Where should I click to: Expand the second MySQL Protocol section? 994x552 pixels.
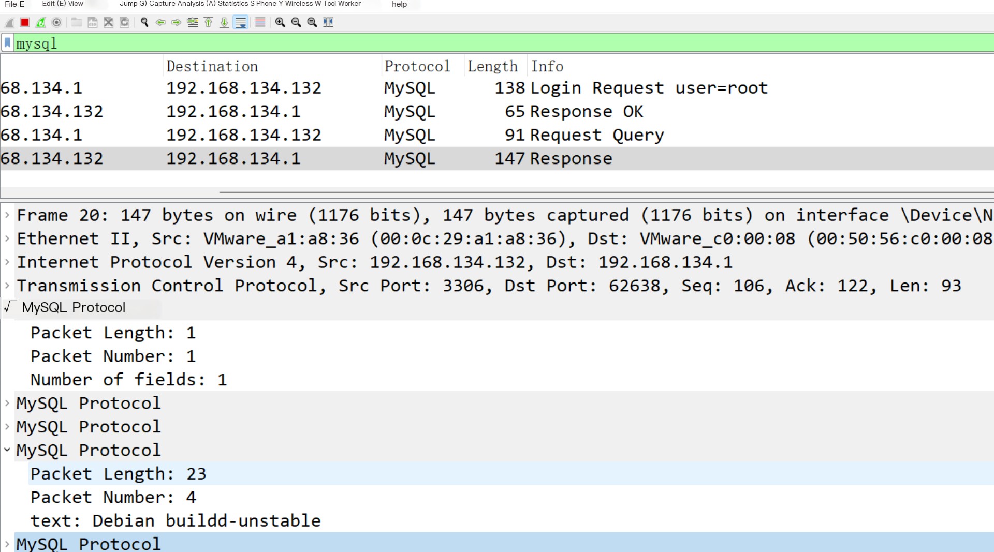pyautogui.click(x=7, y=403)
